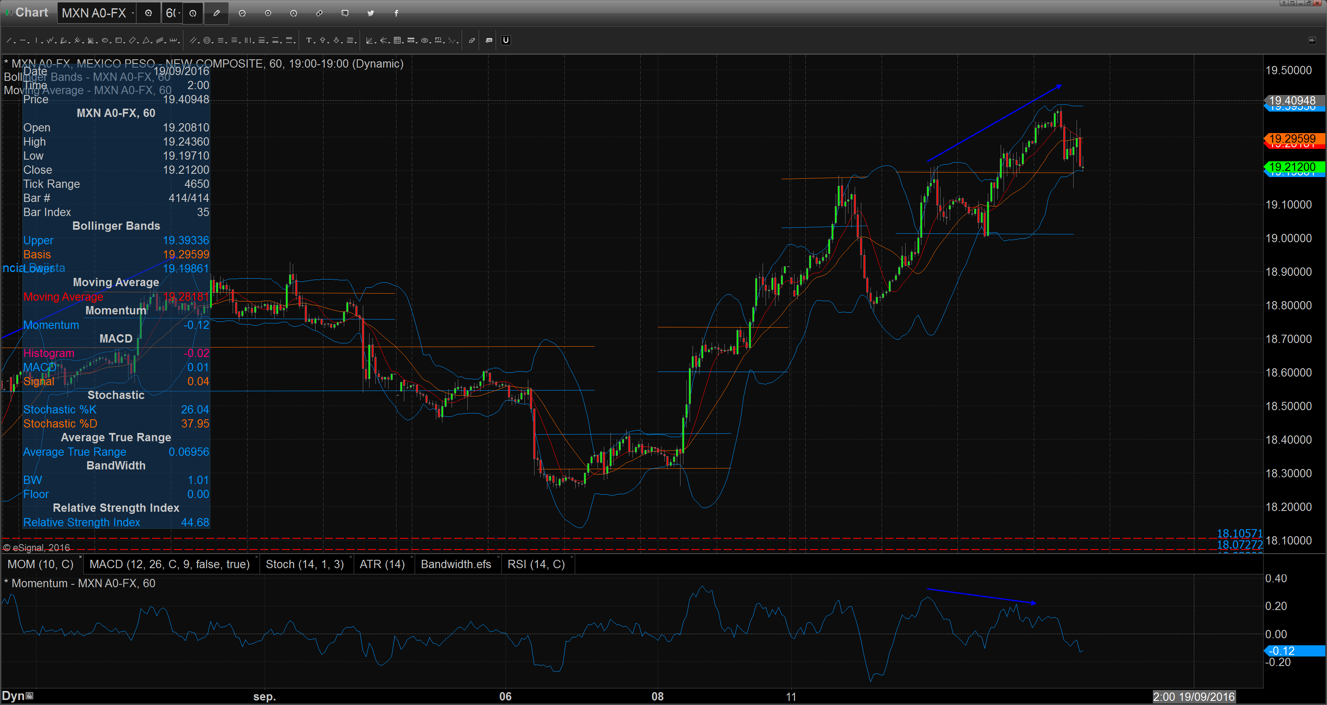Share chart on Twitter
1327x705 pixels.
(370, 13)
